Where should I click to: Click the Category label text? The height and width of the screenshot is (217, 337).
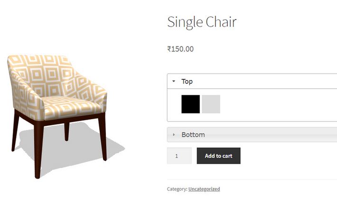tap(177, 189)
